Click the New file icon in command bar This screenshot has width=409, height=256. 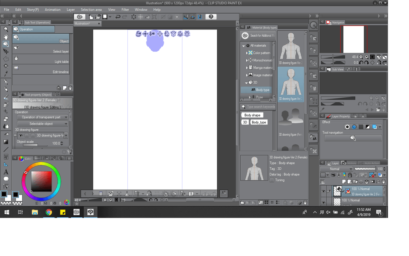click(x=91, y=17)
